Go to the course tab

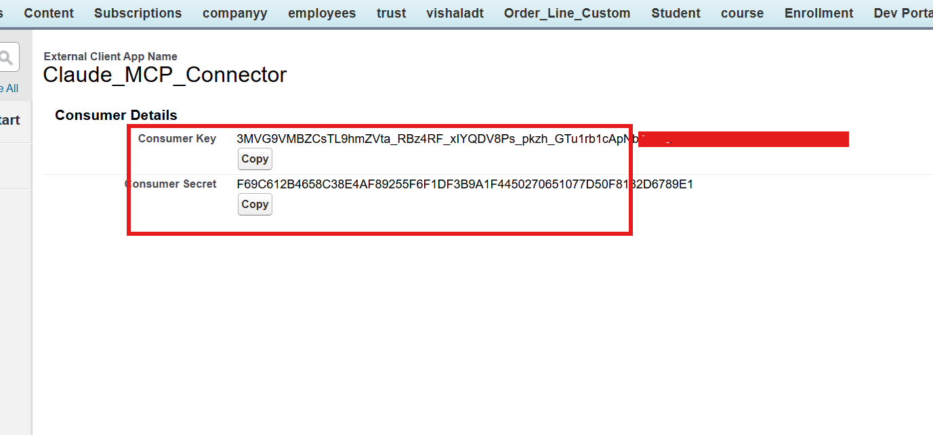(x=743, y=14)
